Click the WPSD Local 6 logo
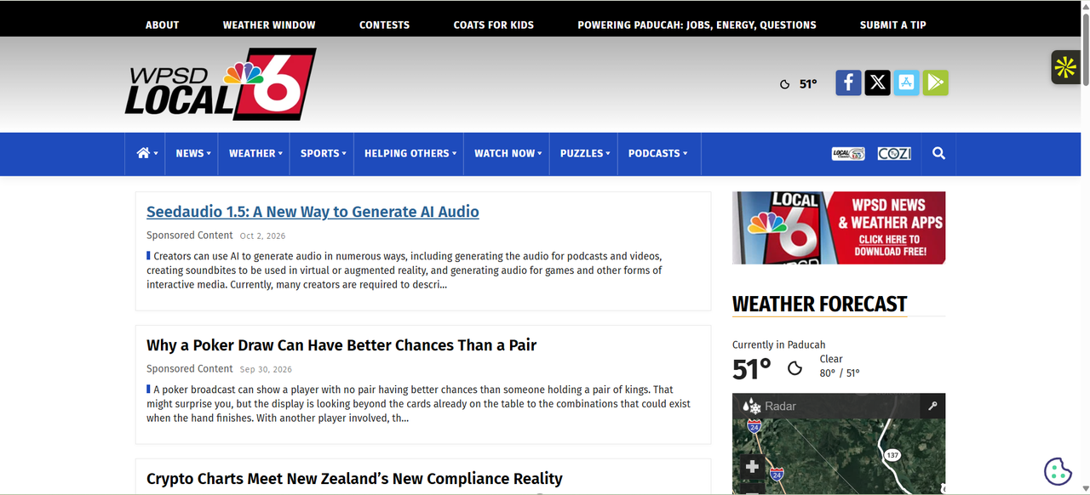The image size is (1090, 495). (x=220, y=83)
